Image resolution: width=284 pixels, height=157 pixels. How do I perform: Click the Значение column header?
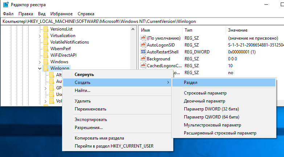(x=238, y=30)
